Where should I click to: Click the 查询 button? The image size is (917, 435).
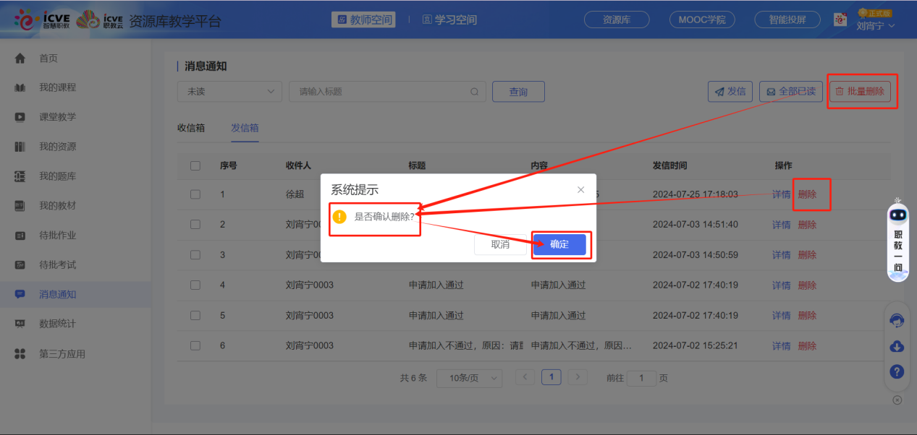pos(518,92)
